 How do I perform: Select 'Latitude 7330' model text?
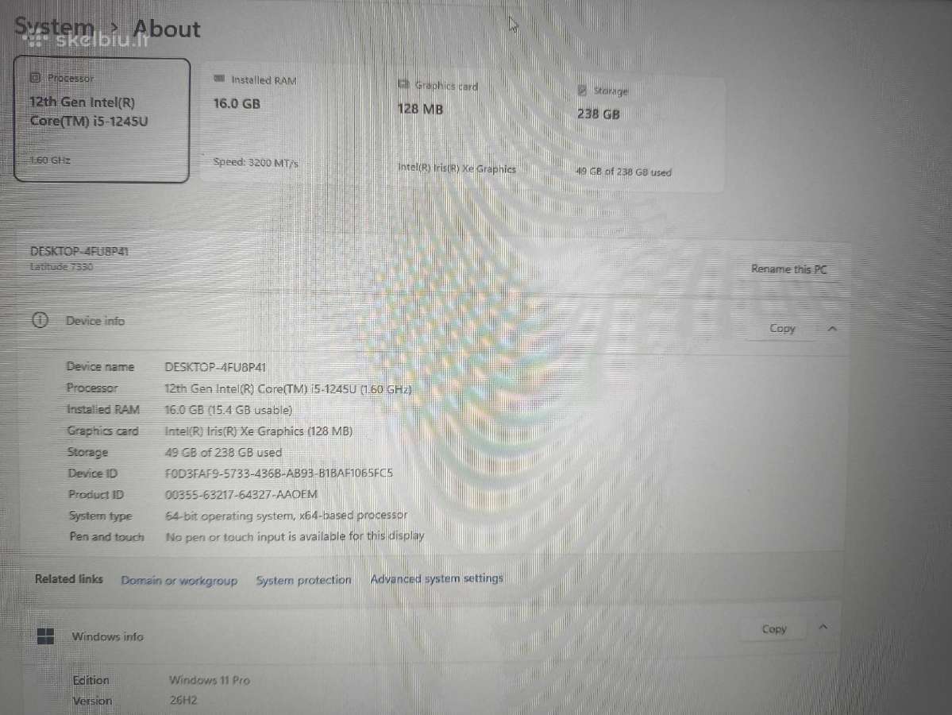click(61, 266)
